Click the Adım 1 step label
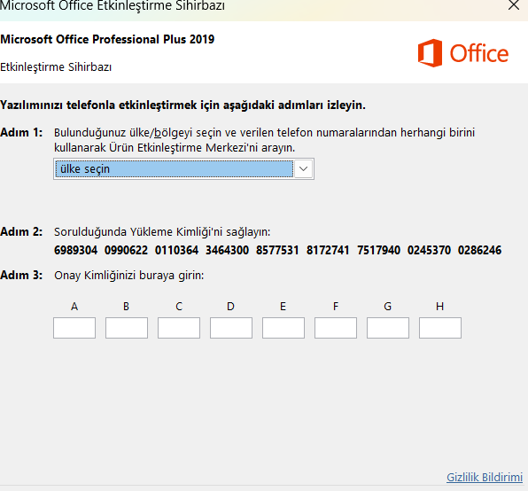The image size is (528, 491). pos(21,132)
